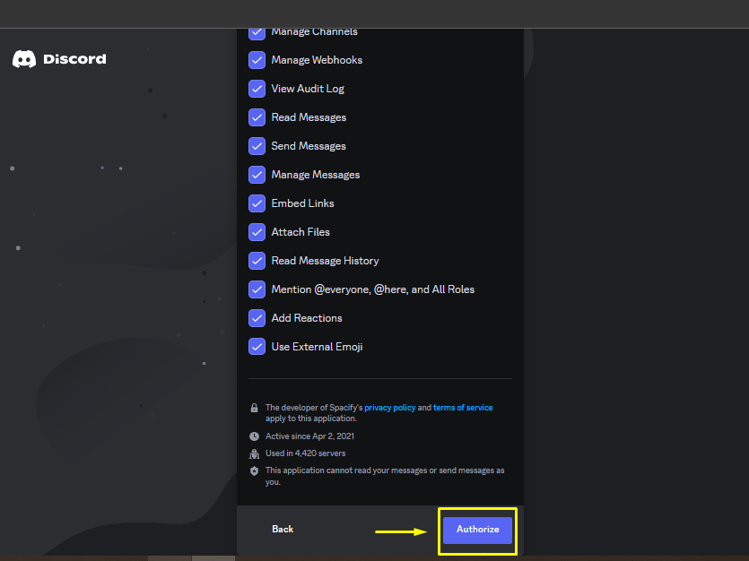Click the 'Manage Webhooks' label text
This screenshot has width=749, height=561.
coord(317,60)
